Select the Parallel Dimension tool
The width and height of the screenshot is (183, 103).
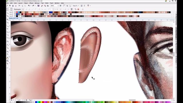(x=7, y=45)
